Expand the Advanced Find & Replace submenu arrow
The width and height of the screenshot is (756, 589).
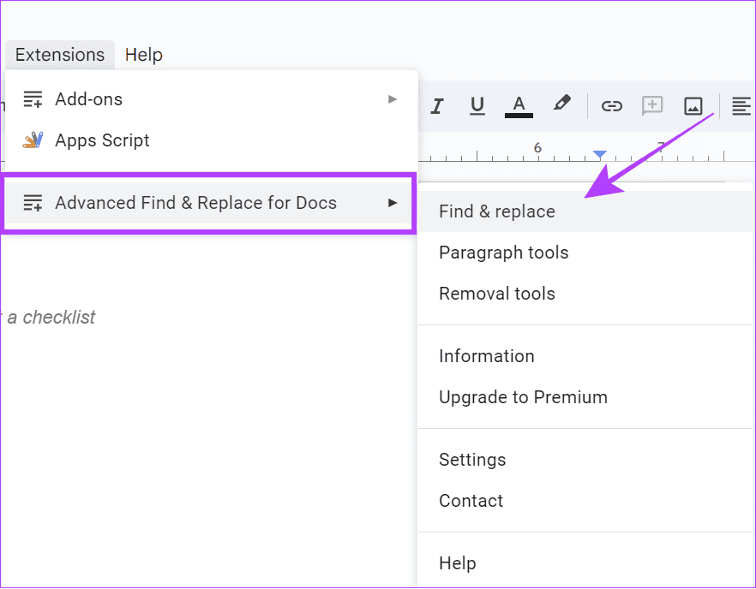[393, 203]
